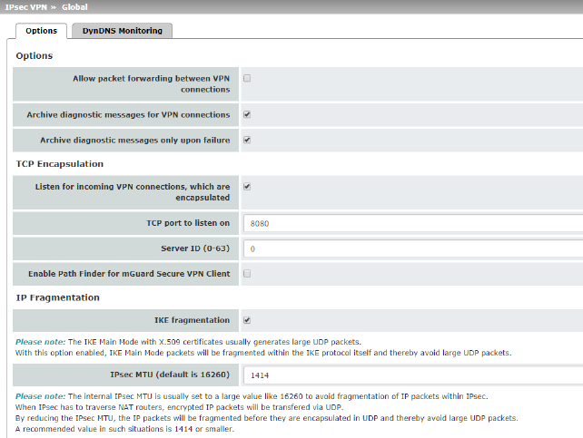Image resolution: width=583 pixels, height=438 pixels.
Task: Enable packet forwarding between VPN connections checkbox
Action: point(247,78)
